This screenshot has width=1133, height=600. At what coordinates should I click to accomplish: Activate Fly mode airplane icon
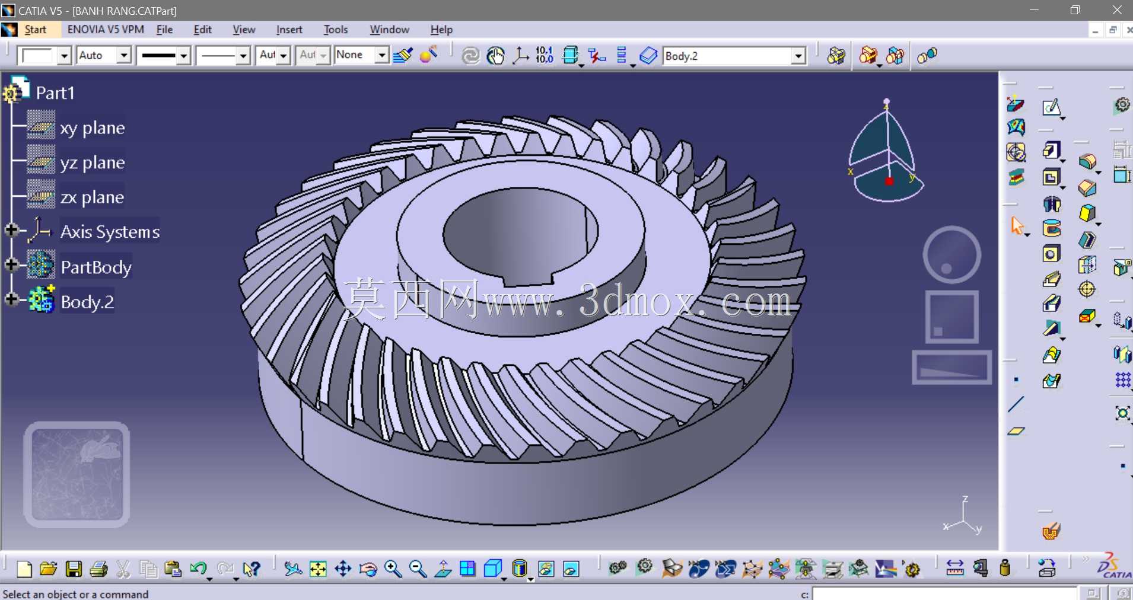coord(293,569)
